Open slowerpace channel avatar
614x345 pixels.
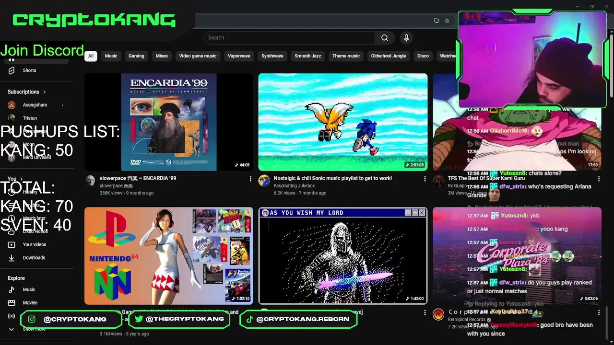(90, 181)
